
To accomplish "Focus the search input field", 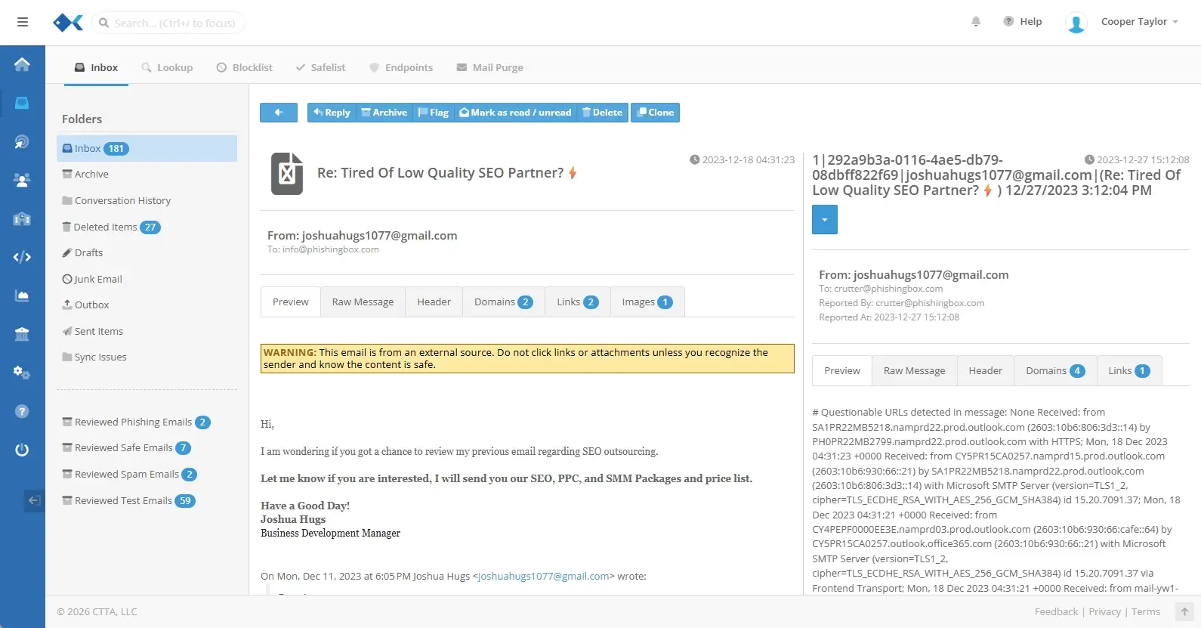I will click(x=174, y=23).
